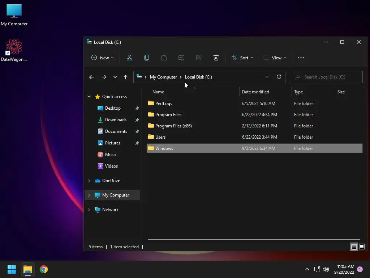Screen dimensions: 370x278
Task: Open chevron after My Computer breadcrumb
Action: (181, 77)
